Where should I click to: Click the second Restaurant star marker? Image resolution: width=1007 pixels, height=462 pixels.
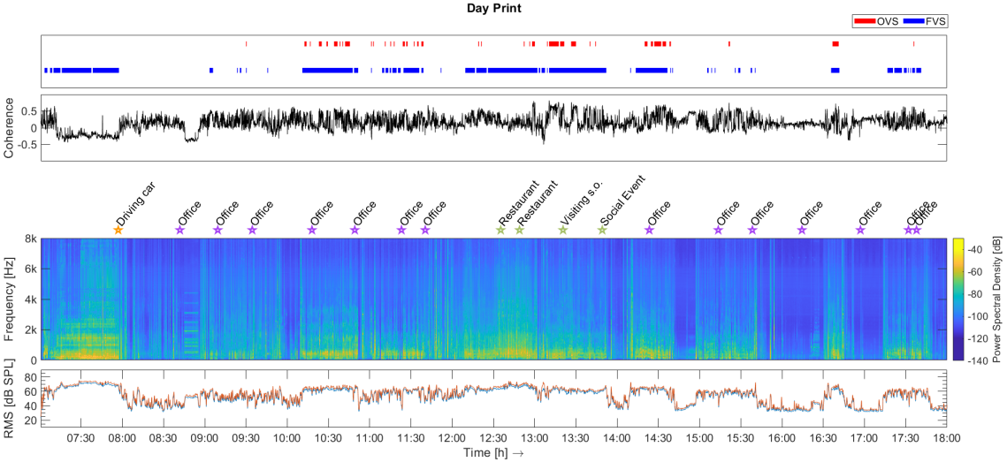tap(519, 230)
